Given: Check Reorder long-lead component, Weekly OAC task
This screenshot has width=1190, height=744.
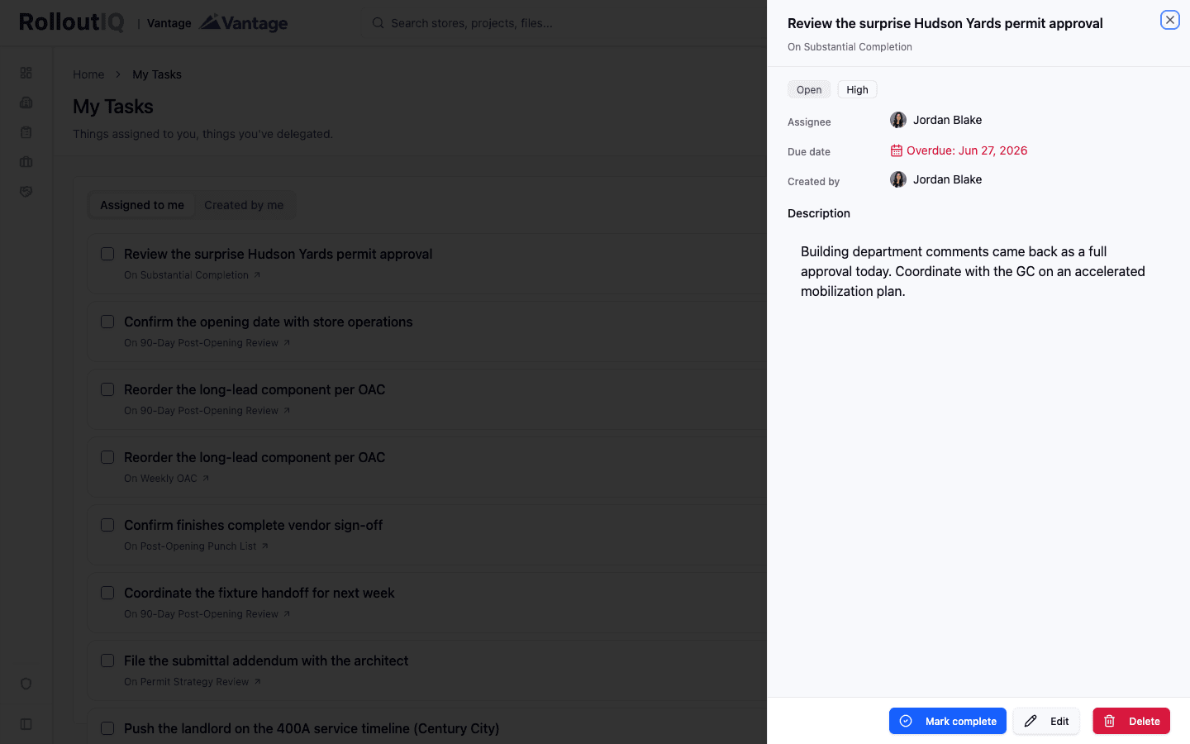Looking at the screenshot, I should (107, 457).
